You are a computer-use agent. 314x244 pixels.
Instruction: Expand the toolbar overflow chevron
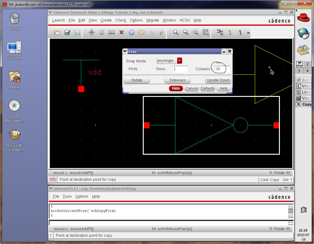click(248, 33)
